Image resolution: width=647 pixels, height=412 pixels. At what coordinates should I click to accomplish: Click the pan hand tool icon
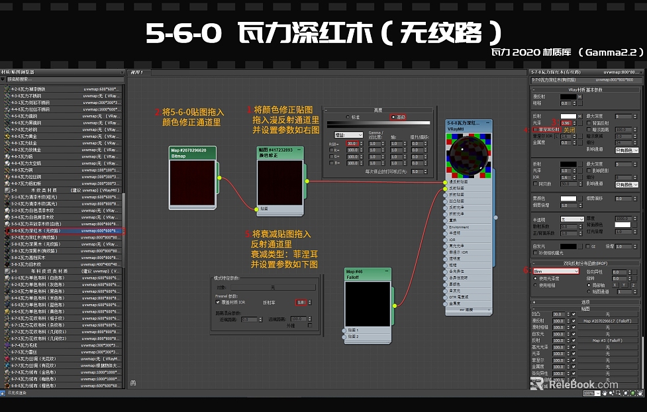(605, 393)
